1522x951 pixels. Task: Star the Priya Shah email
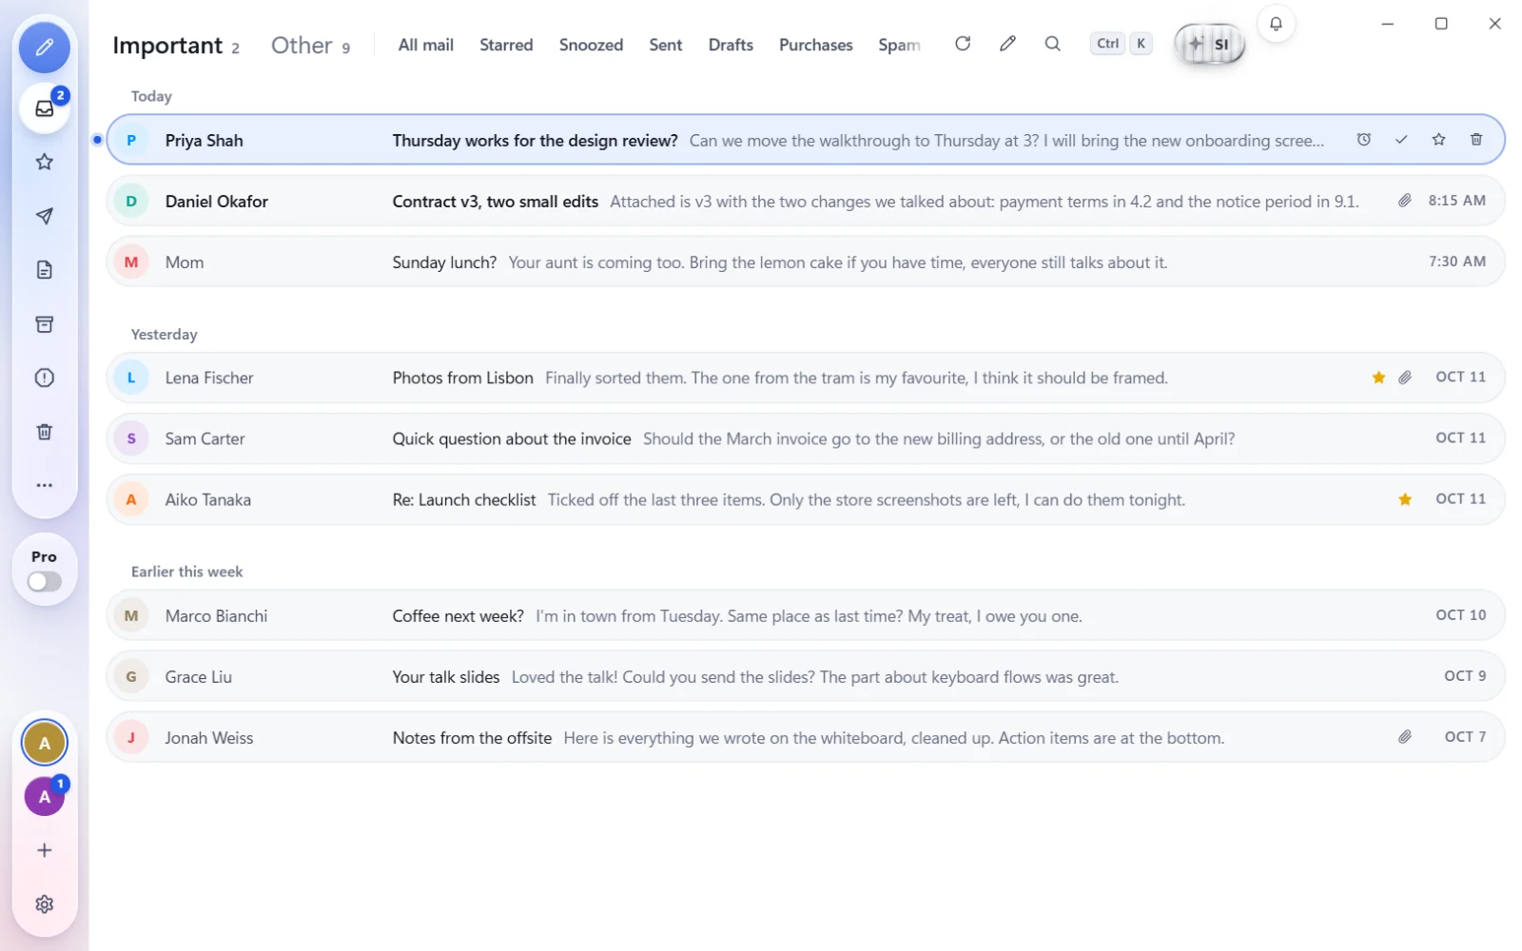[1438, 140]
